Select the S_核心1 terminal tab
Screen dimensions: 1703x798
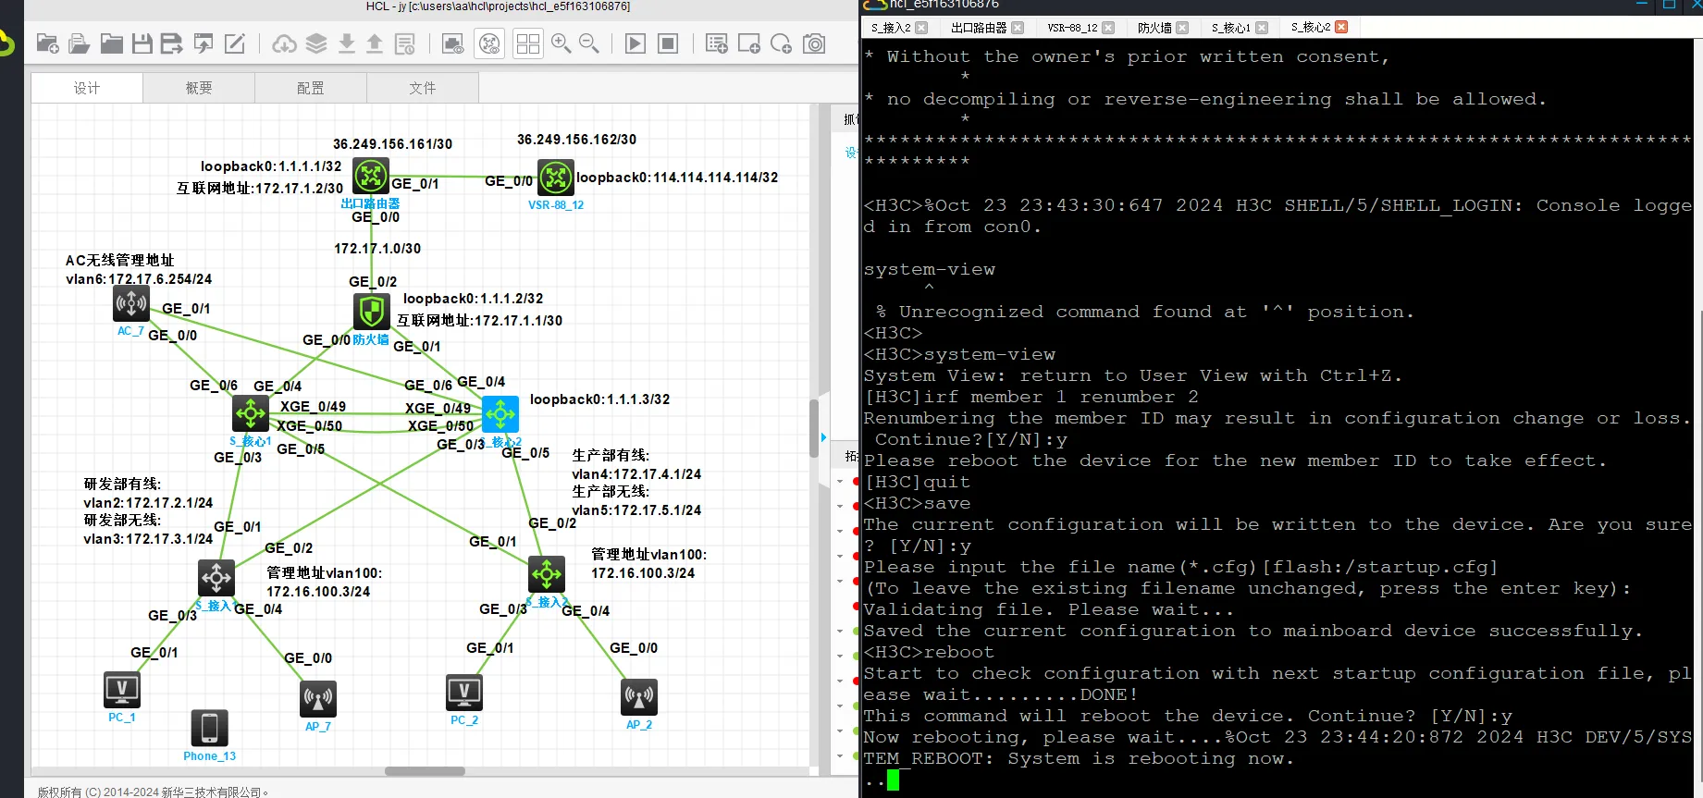(x=1230, y=28)
